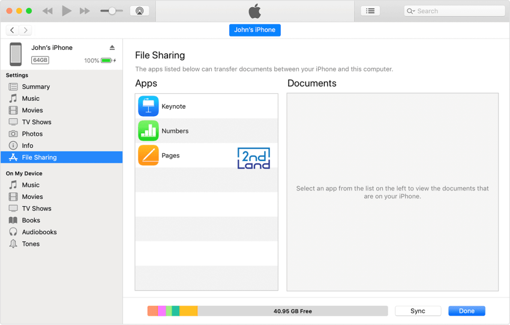Viewport: 510px width, 325px height.
Task: Click the Done button
Action: pos(467,311)
